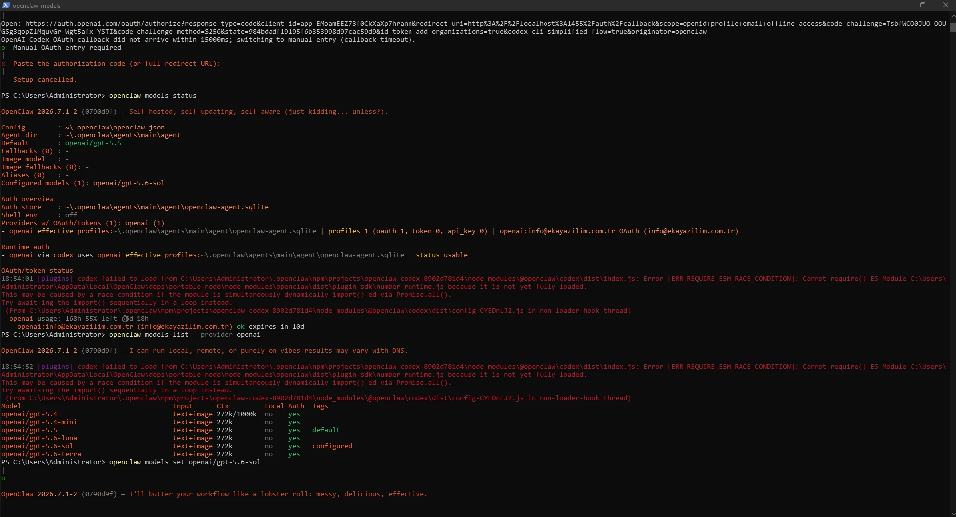Click "profiles=1 (oauth=1, token=0, api_key=0)"

[x=408, y=231]
